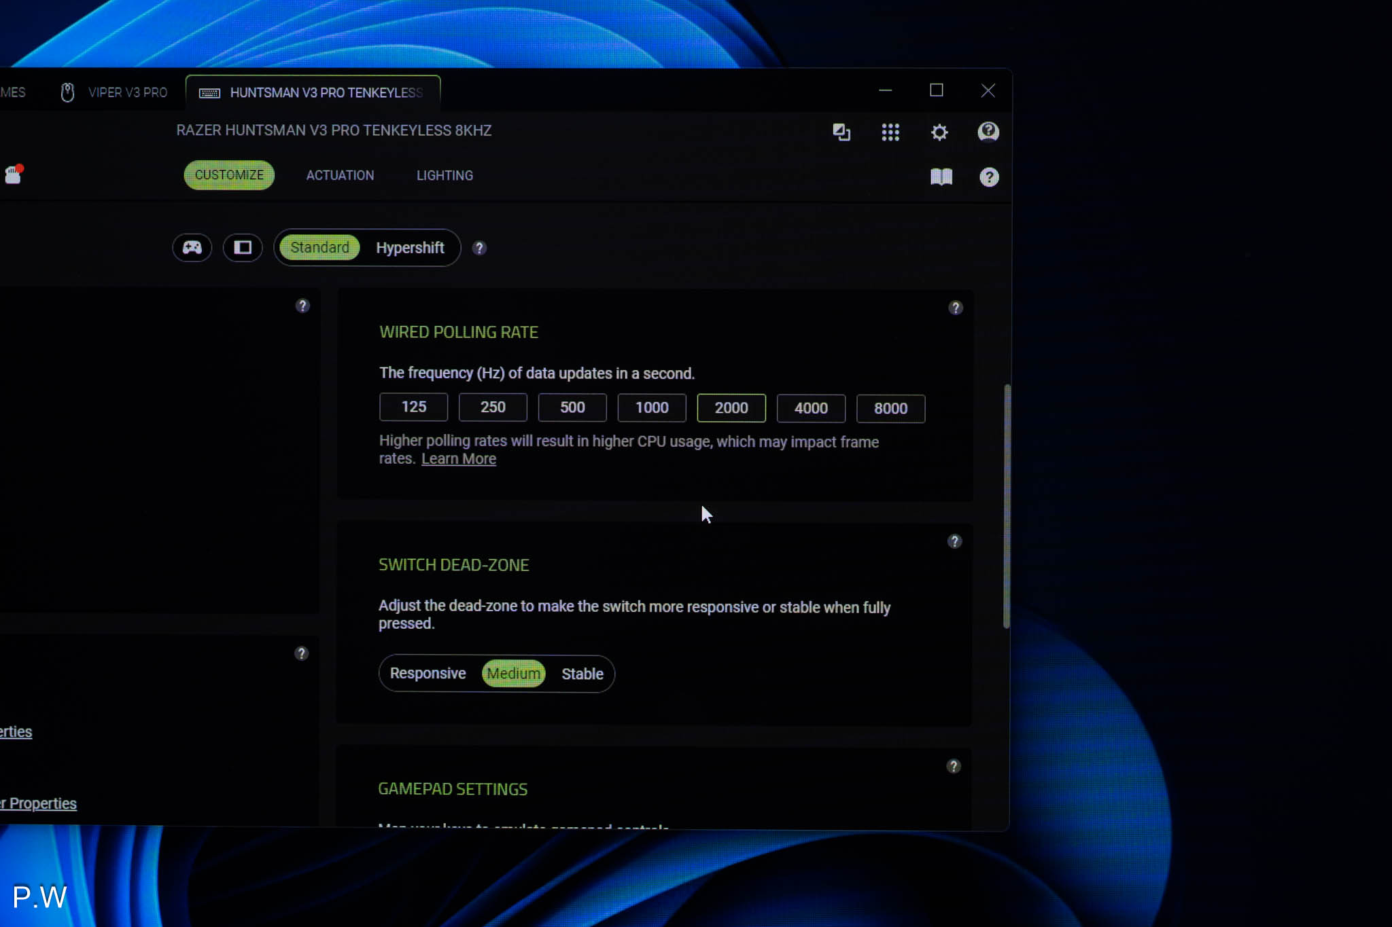Open the Learn More link
Image resolution: width=1392 pixels, height=927 pixels.
pos(459,459)
